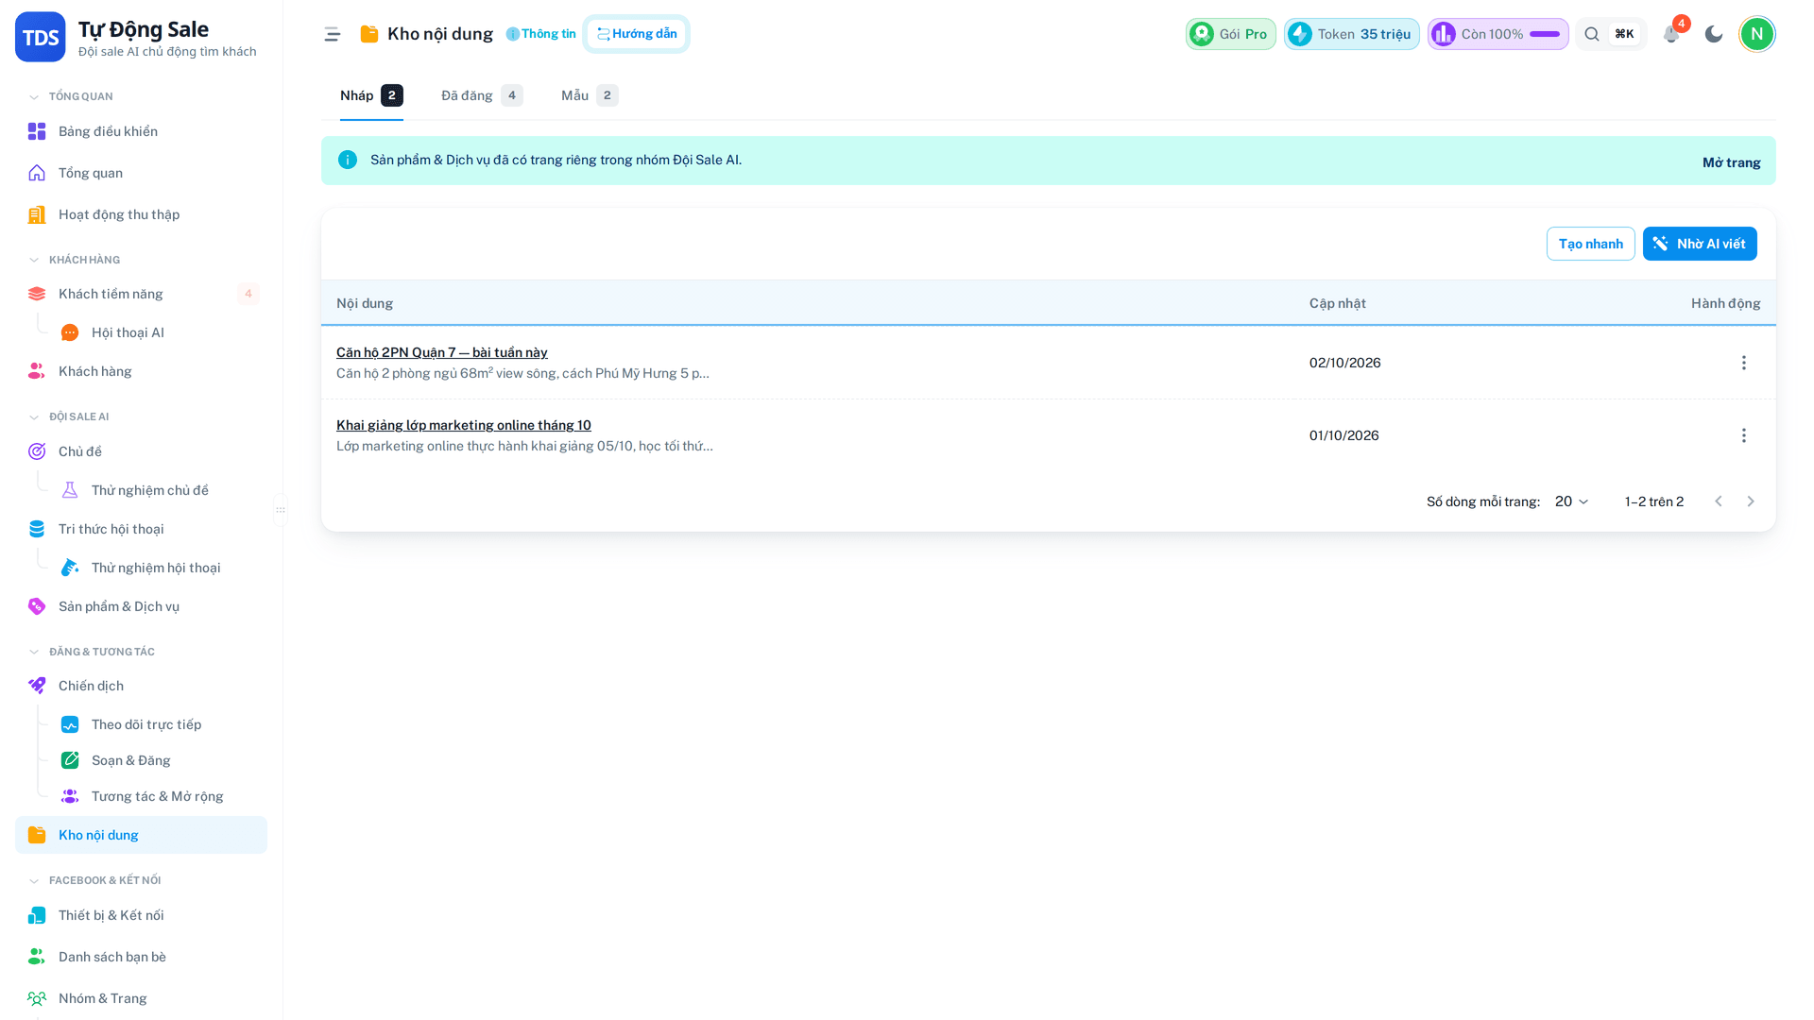Collapse the sidebar with the menu icon
1814x1020 pixels.
(x=332, y=35)
